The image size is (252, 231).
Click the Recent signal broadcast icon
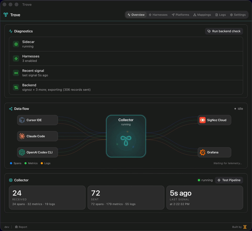coord(16,73)
